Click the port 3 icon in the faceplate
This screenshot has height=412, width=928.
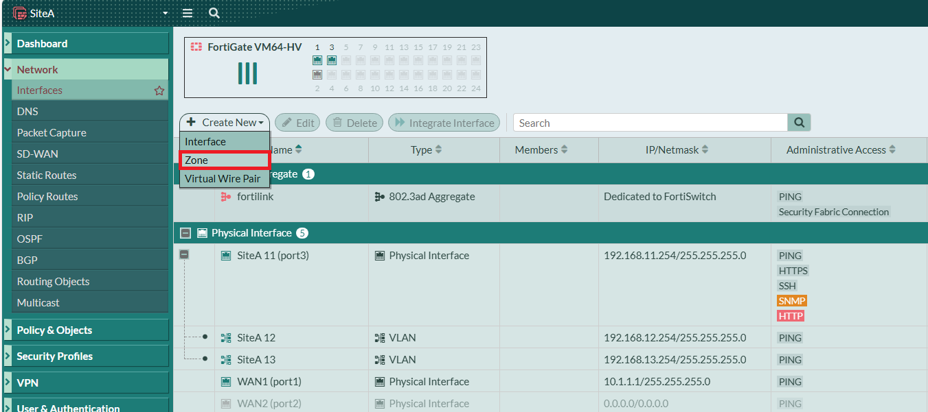(332, 60)
